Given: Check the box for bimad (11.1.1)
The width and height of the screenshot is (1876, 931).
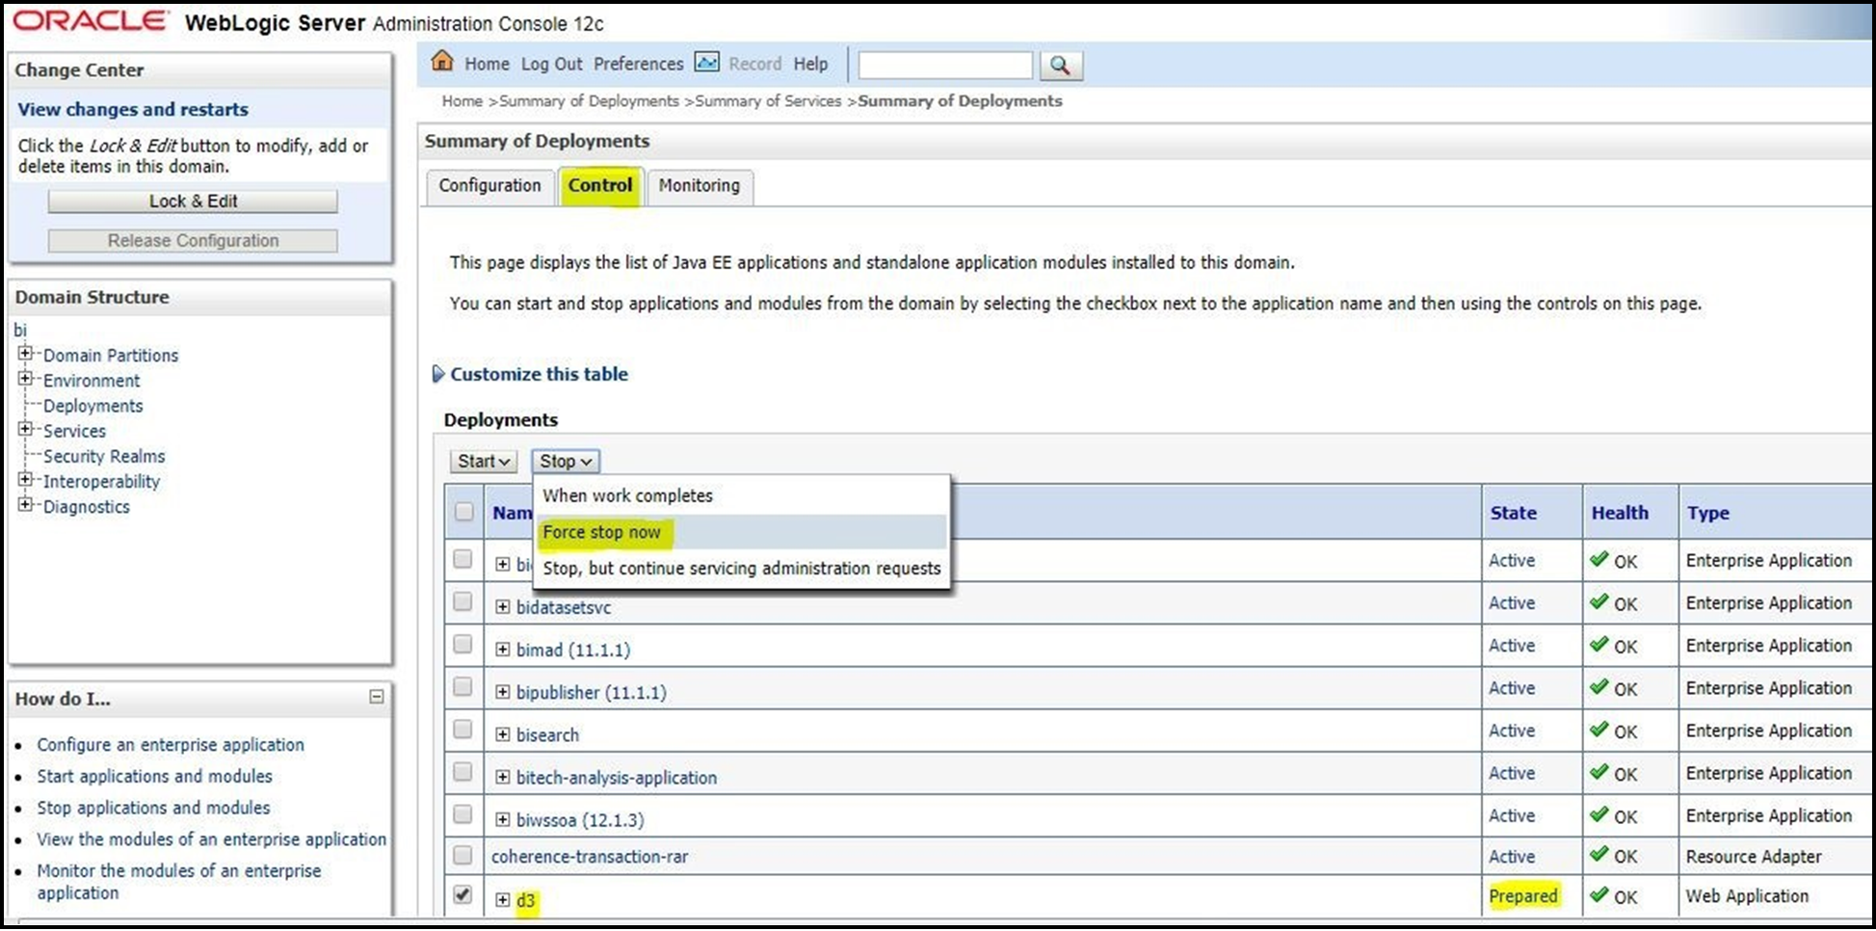Looking at the screenshot, I should tap(462, 644).
